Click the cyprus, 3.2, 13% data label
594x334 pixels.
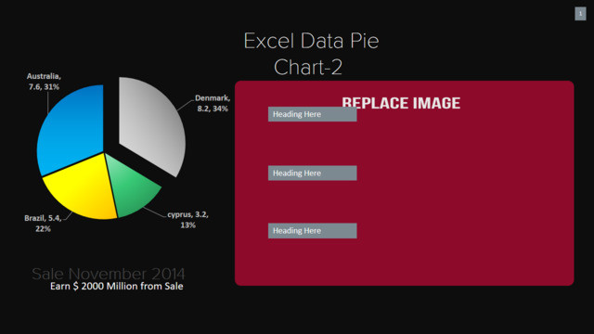187,220
